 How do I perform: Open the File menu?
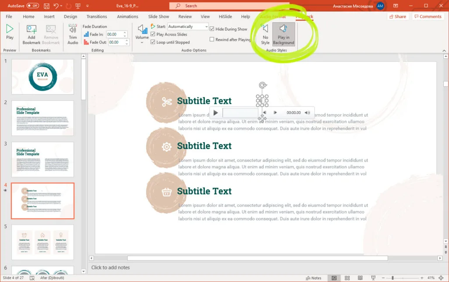pos(9,17)
